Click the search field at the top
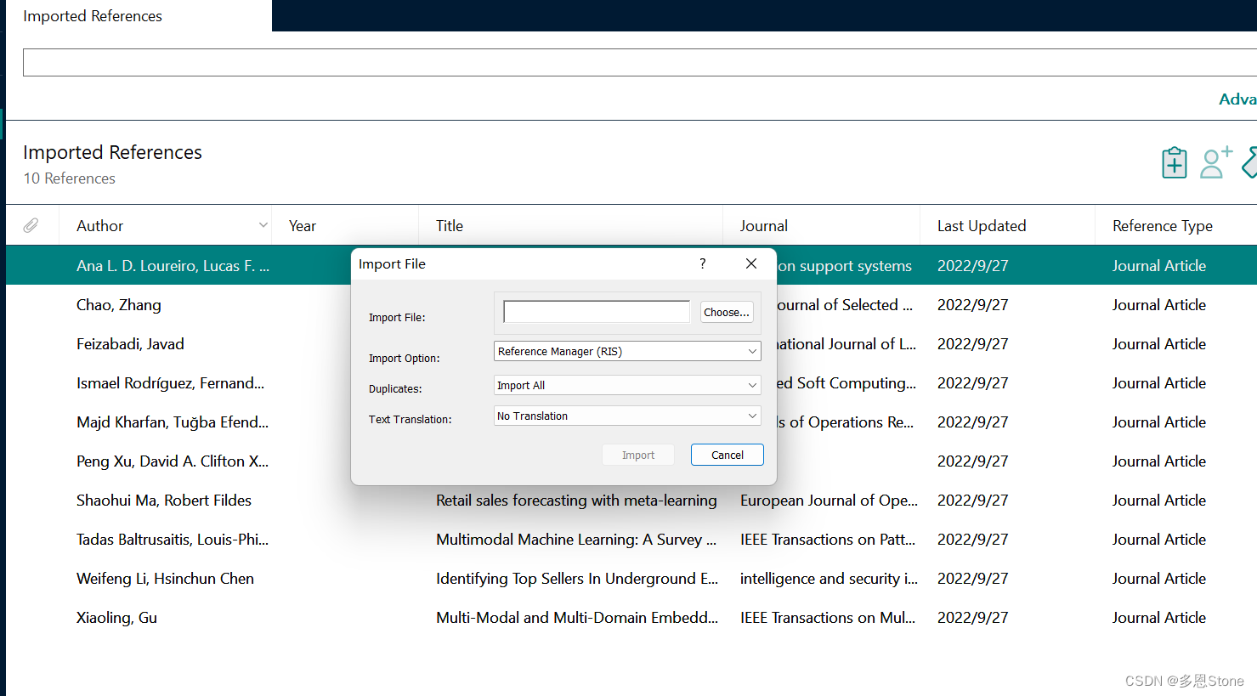 tap(639, 62)
